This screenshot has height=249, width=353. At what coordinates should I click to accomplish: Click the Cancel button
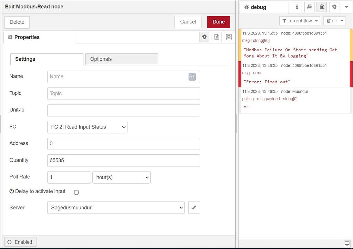[188, 22]
